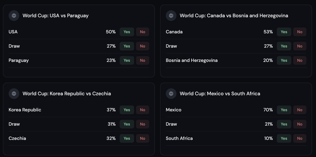316x157 pixels.
Task: Click the ball icon beside Mexico vs South Africa
Action: (171, 94)
